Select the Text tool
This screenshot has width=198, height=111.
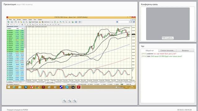coord(28,24)
